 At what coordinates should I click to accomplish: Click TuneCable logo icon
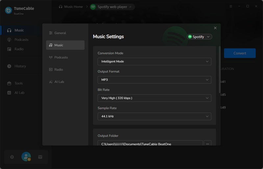[9, 10]
